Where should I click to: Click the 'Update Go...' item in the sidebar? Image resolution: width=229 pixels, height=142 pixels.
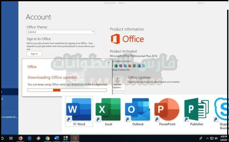(10, 117)
